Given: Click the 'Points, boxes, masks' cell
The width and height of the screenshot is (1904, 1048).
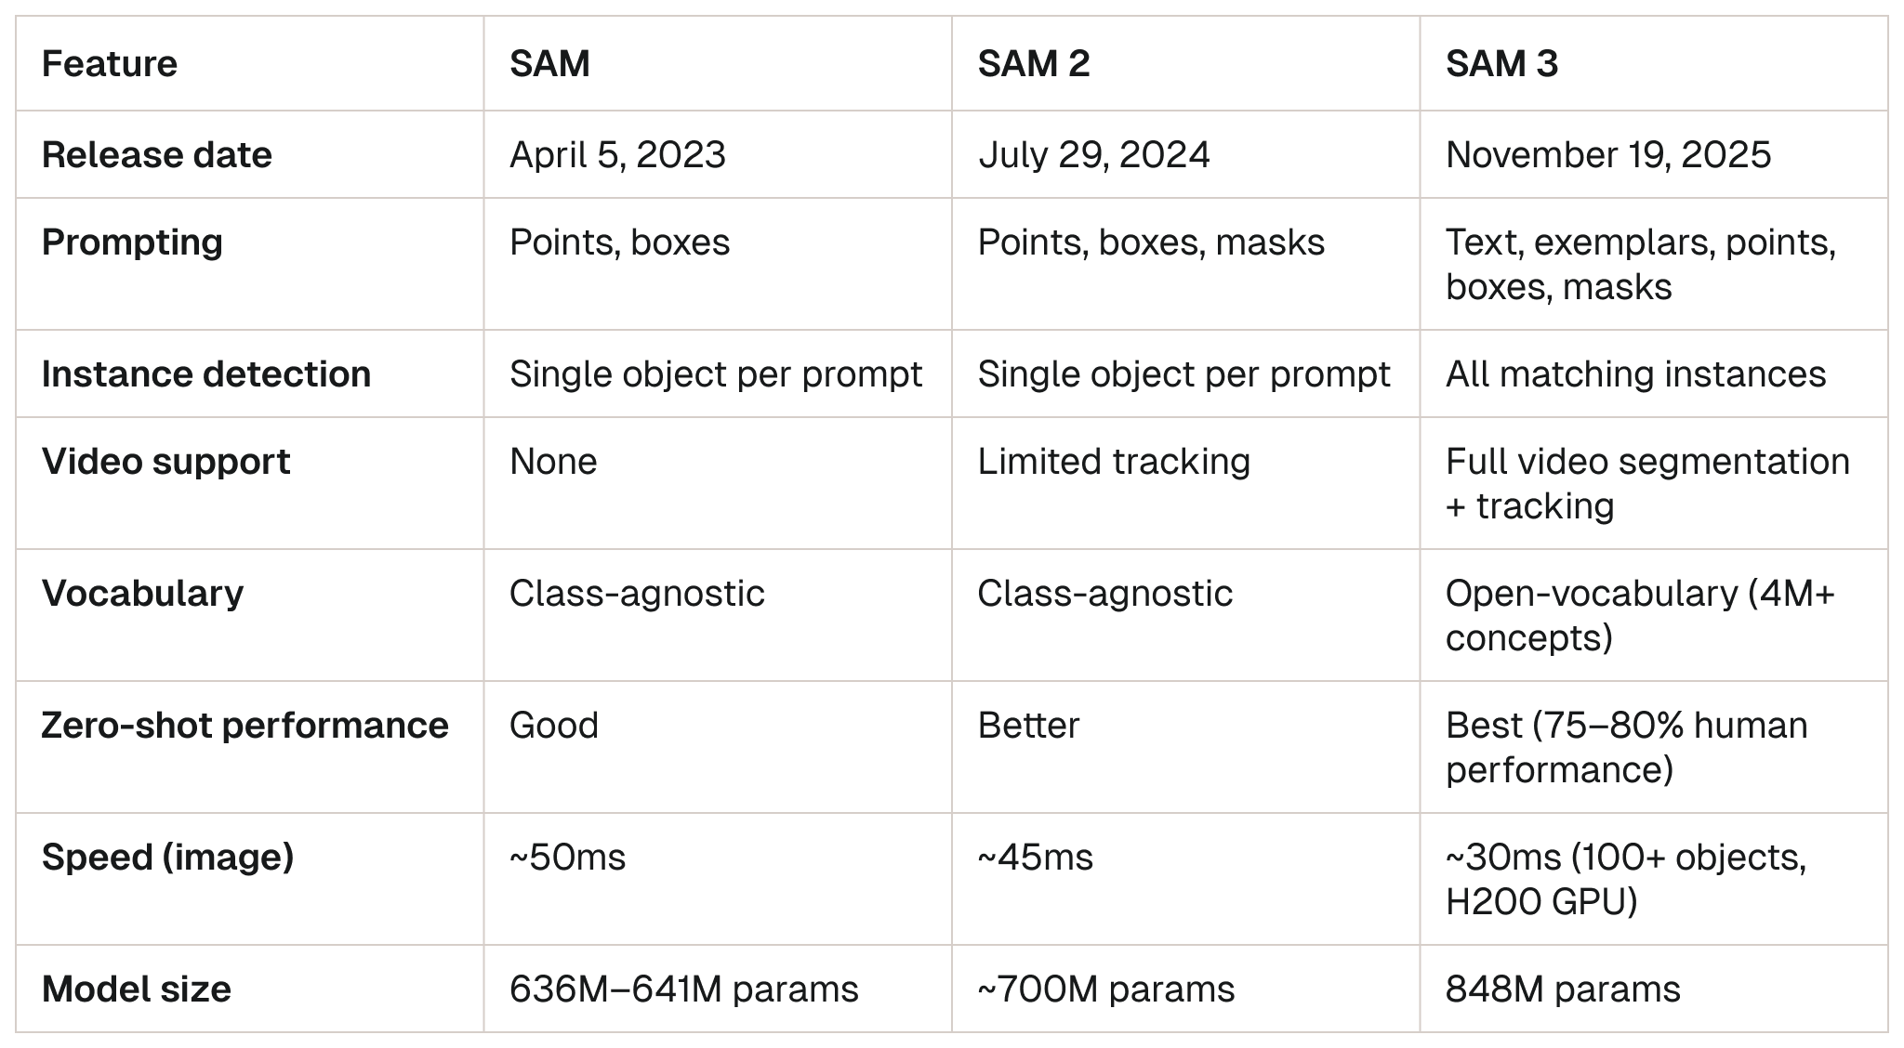Looking at the screenshot, I should [x=1150, y=242].
